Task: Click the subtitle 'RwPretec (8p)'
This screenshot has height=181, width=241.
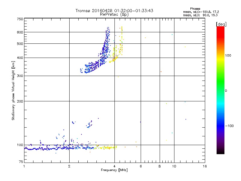Action: click(114, 14)
